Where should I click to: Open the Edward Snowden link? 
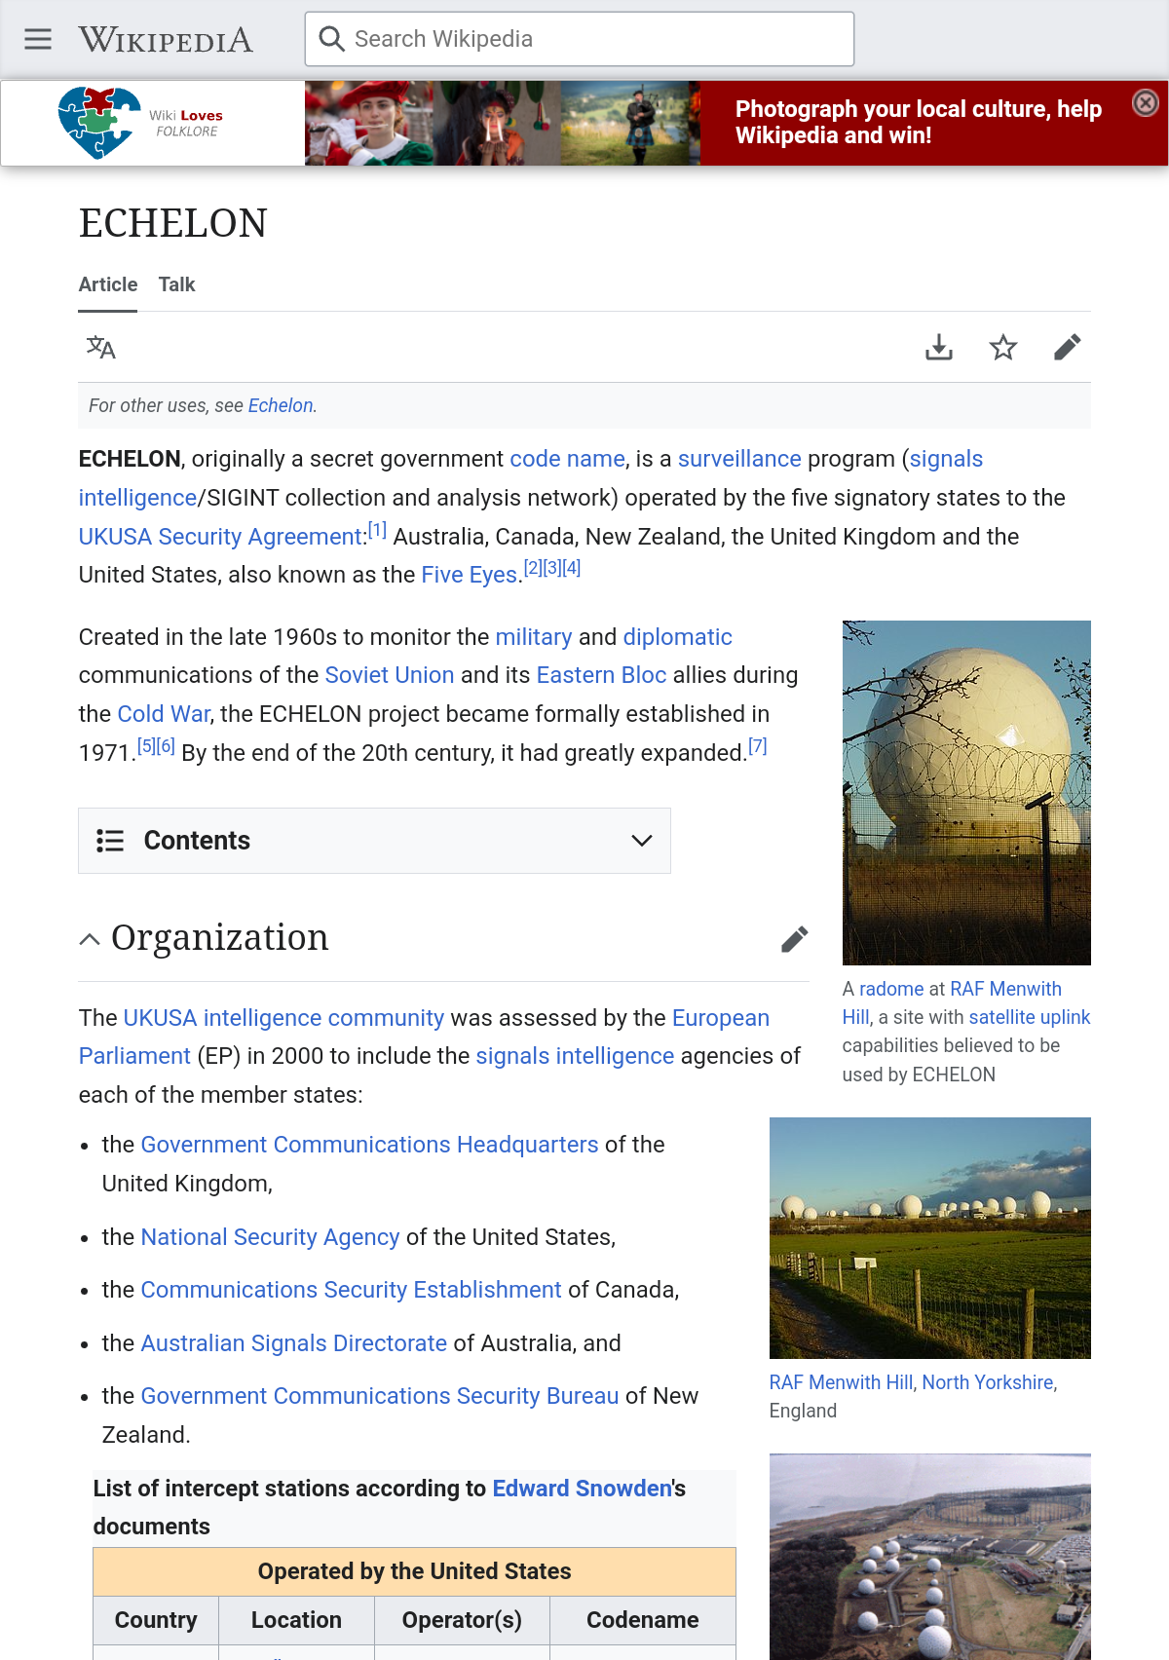point(583,1489)
